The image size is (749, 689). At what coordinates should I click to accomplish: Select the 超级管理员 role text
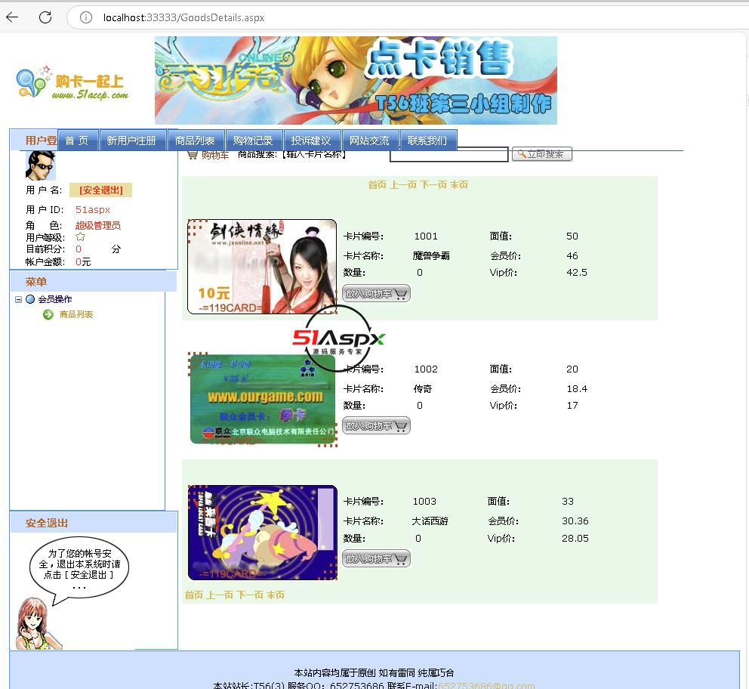[98, 226]
